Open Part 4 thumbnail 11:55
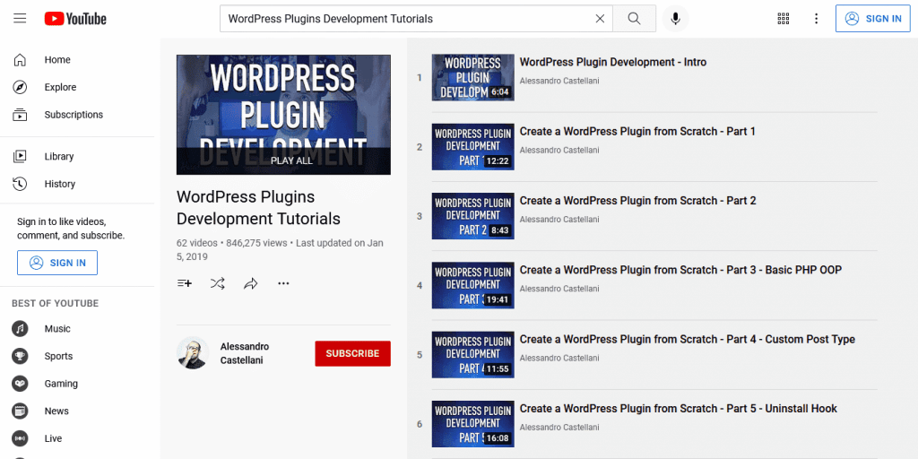The image size is (918, 459). point(473,355)
